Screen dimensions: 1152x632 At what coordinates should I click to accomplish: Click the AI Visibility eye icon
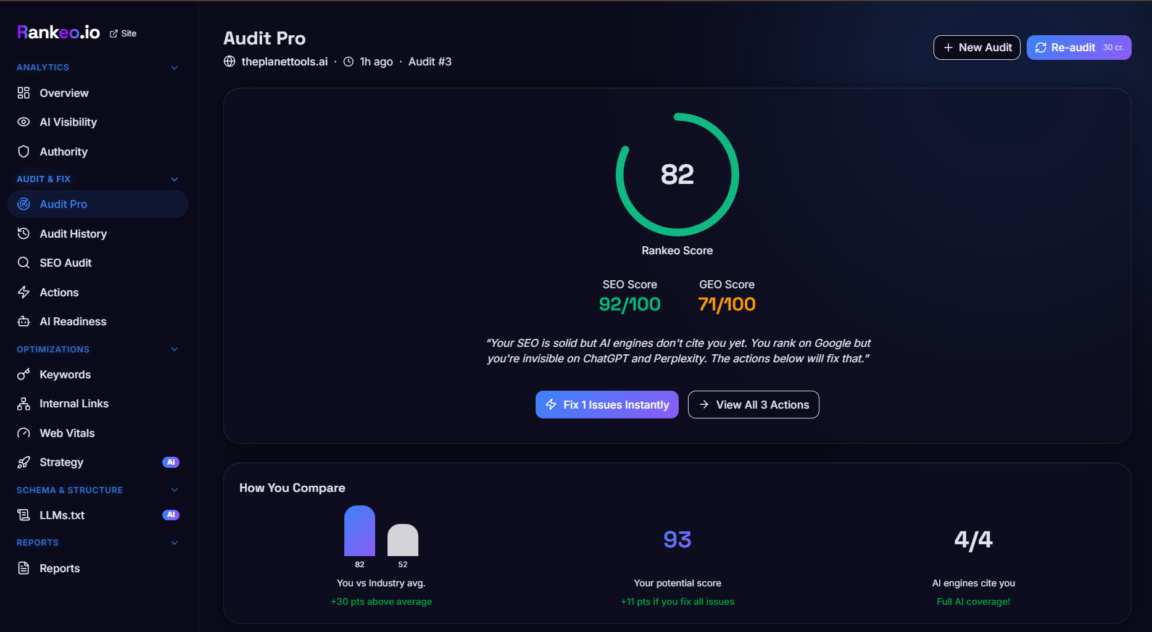point(23,122)
